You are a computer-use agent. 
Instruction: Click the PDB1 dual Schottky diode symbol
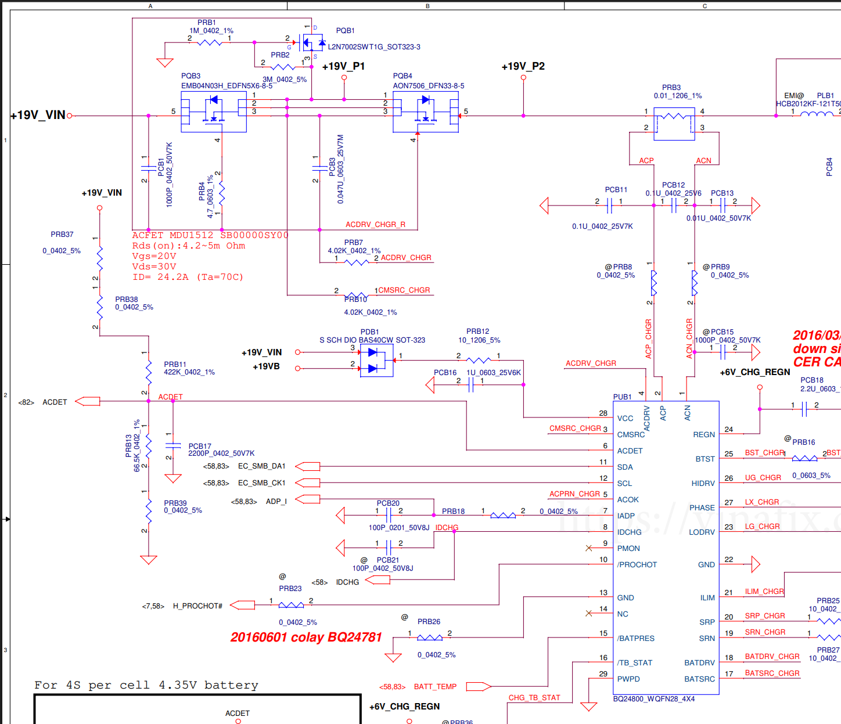[376, 361]
